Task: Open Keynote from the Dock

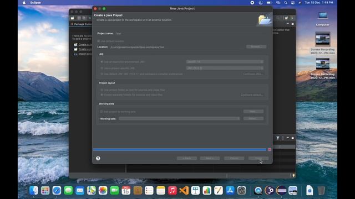Action: 195,190
